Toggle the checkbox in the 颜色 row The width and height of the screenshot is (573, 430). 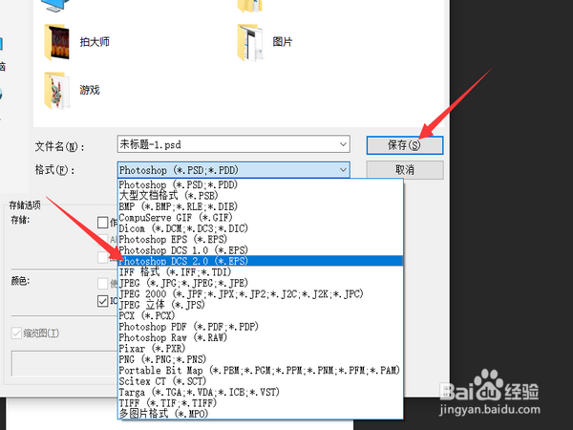point(103,283)
